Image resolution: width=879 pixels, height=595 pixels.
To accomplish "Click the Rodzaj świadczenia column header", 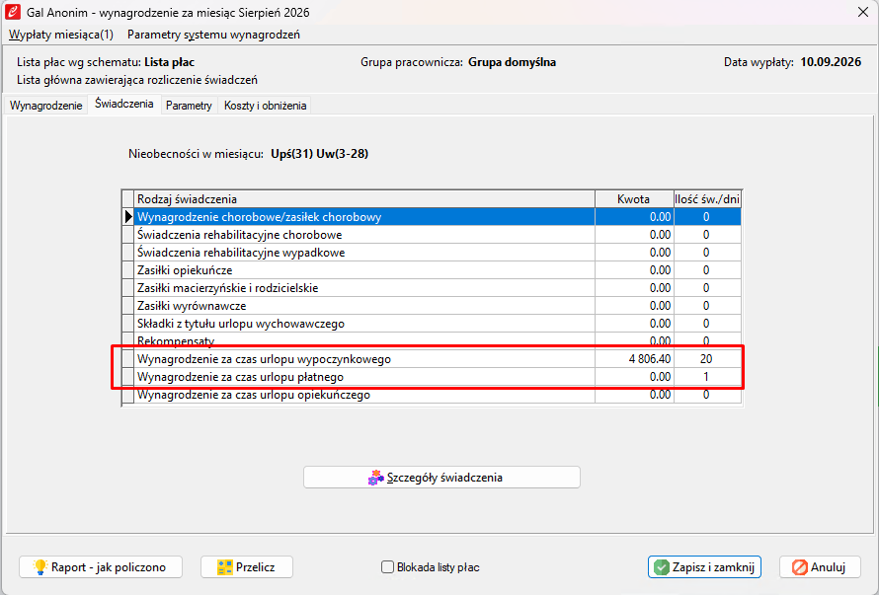I will [x=364, y=199].
